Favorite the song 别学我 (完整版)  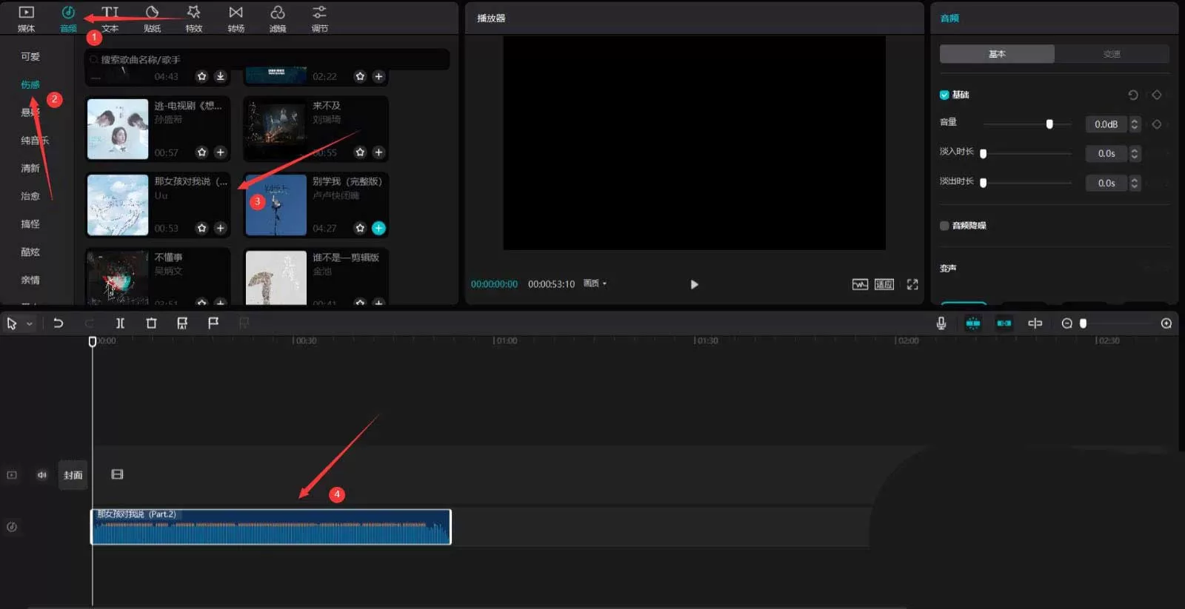click(x=360, y=228)
